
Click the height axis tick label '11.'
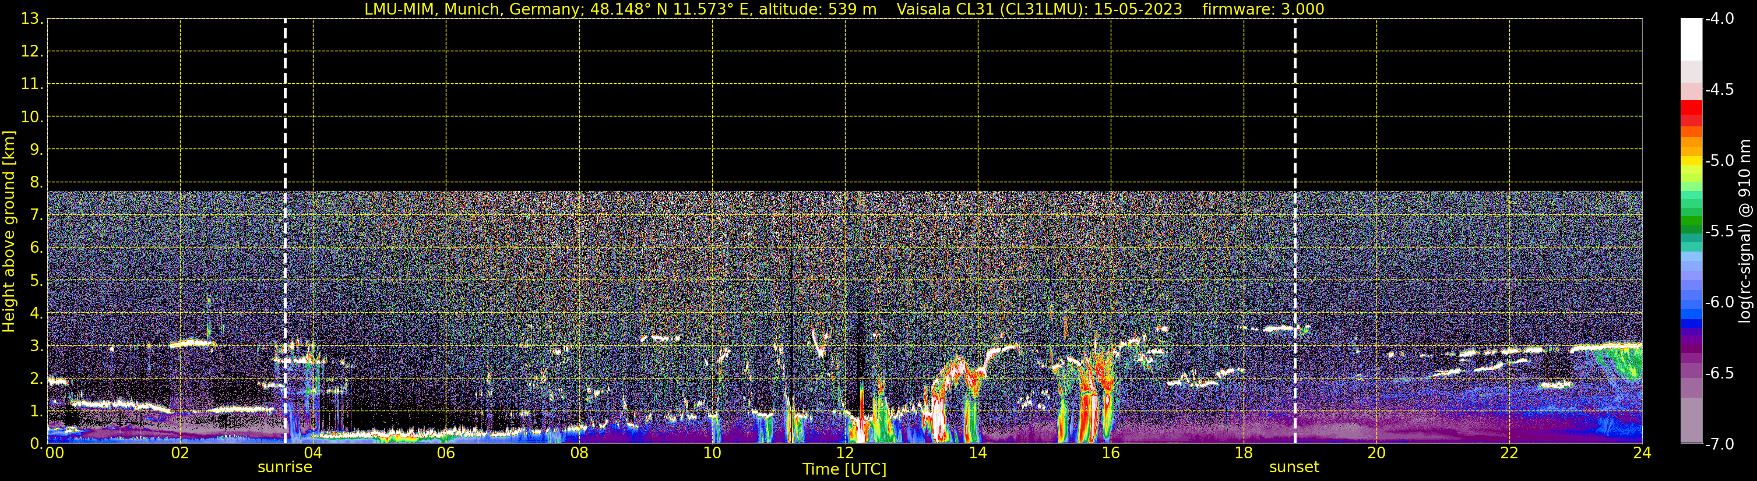[x=32, y=84]
